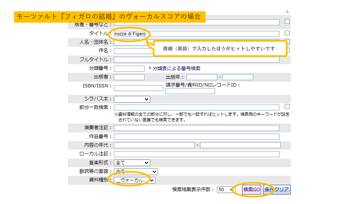This screenshot has width=364, height=204.
Task: Click the 出版年 end year field
Action: [238, 77]
